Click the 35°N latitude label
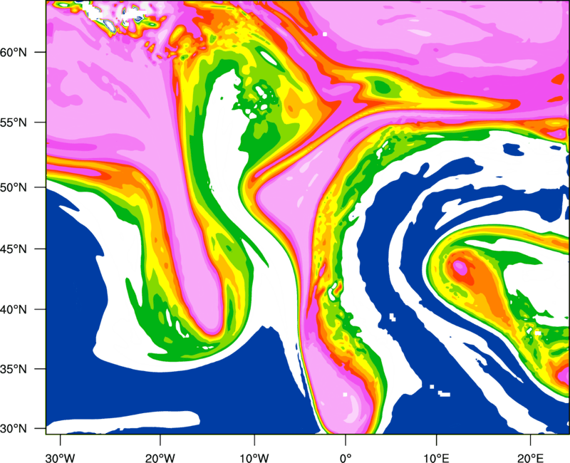570x463 pixels. [x=14, y=369]
